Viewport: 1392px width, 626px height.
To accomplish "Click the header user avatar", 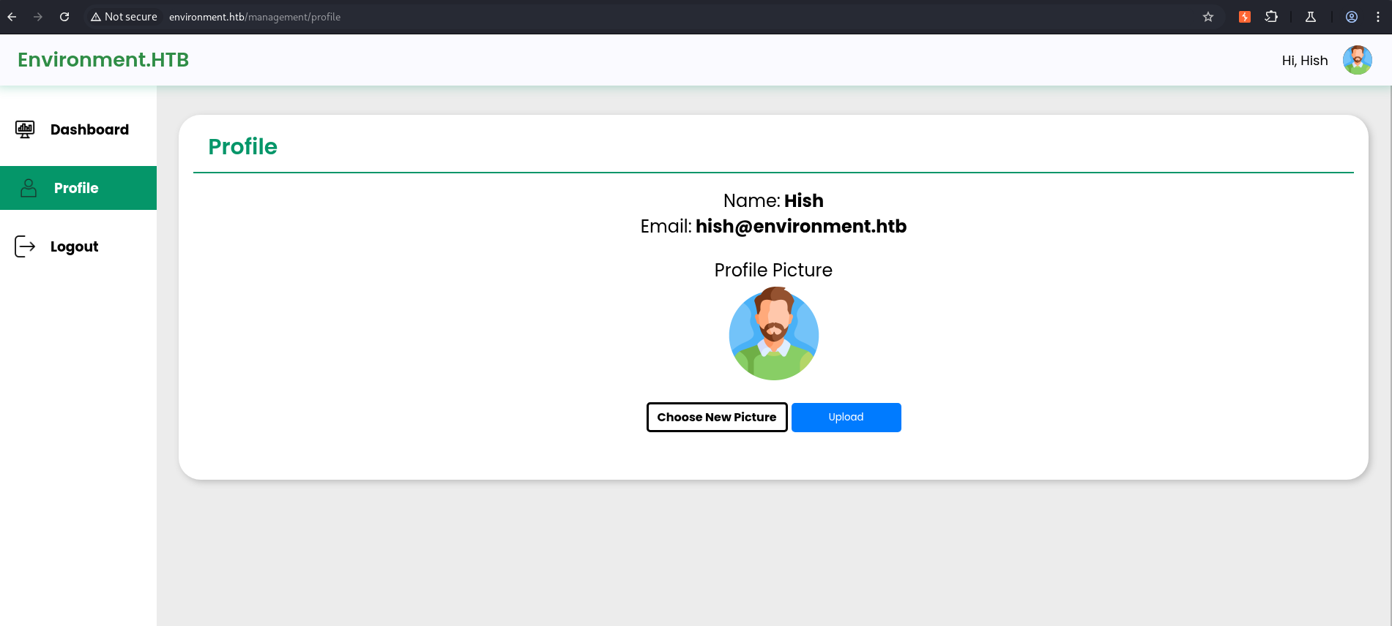I will coord(1357,60).
